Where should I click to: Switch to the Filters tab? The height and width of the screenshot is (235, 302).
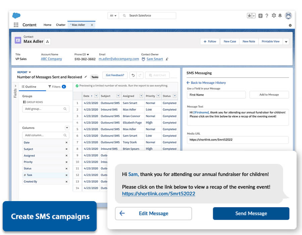[57, 87]
